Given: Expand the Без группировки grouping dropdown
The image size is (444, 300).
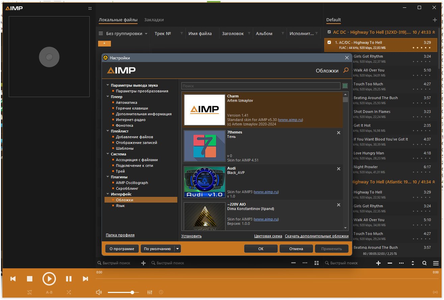Looking at the screenshot, I should (x=146, y=34).
